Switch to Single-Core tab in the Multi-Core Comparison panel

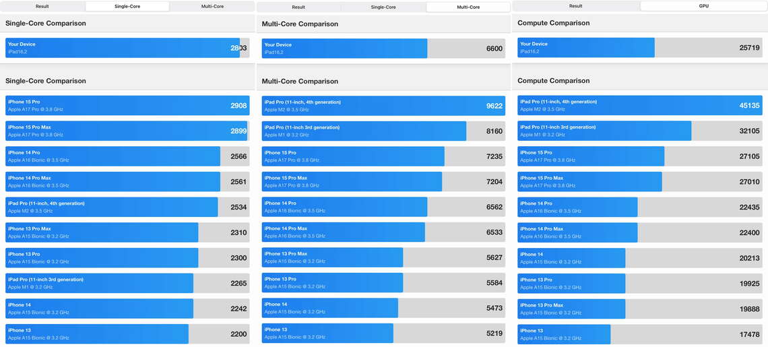383,7
